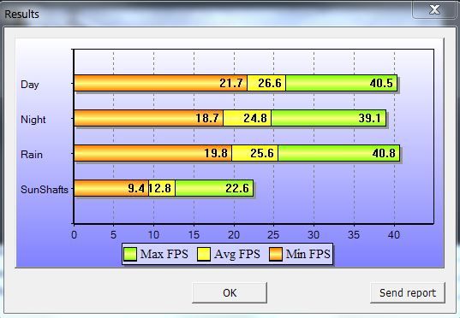The image size is (460, 318).
Task: Click the SunShafts axis label
Action: [x=45, y=190]
